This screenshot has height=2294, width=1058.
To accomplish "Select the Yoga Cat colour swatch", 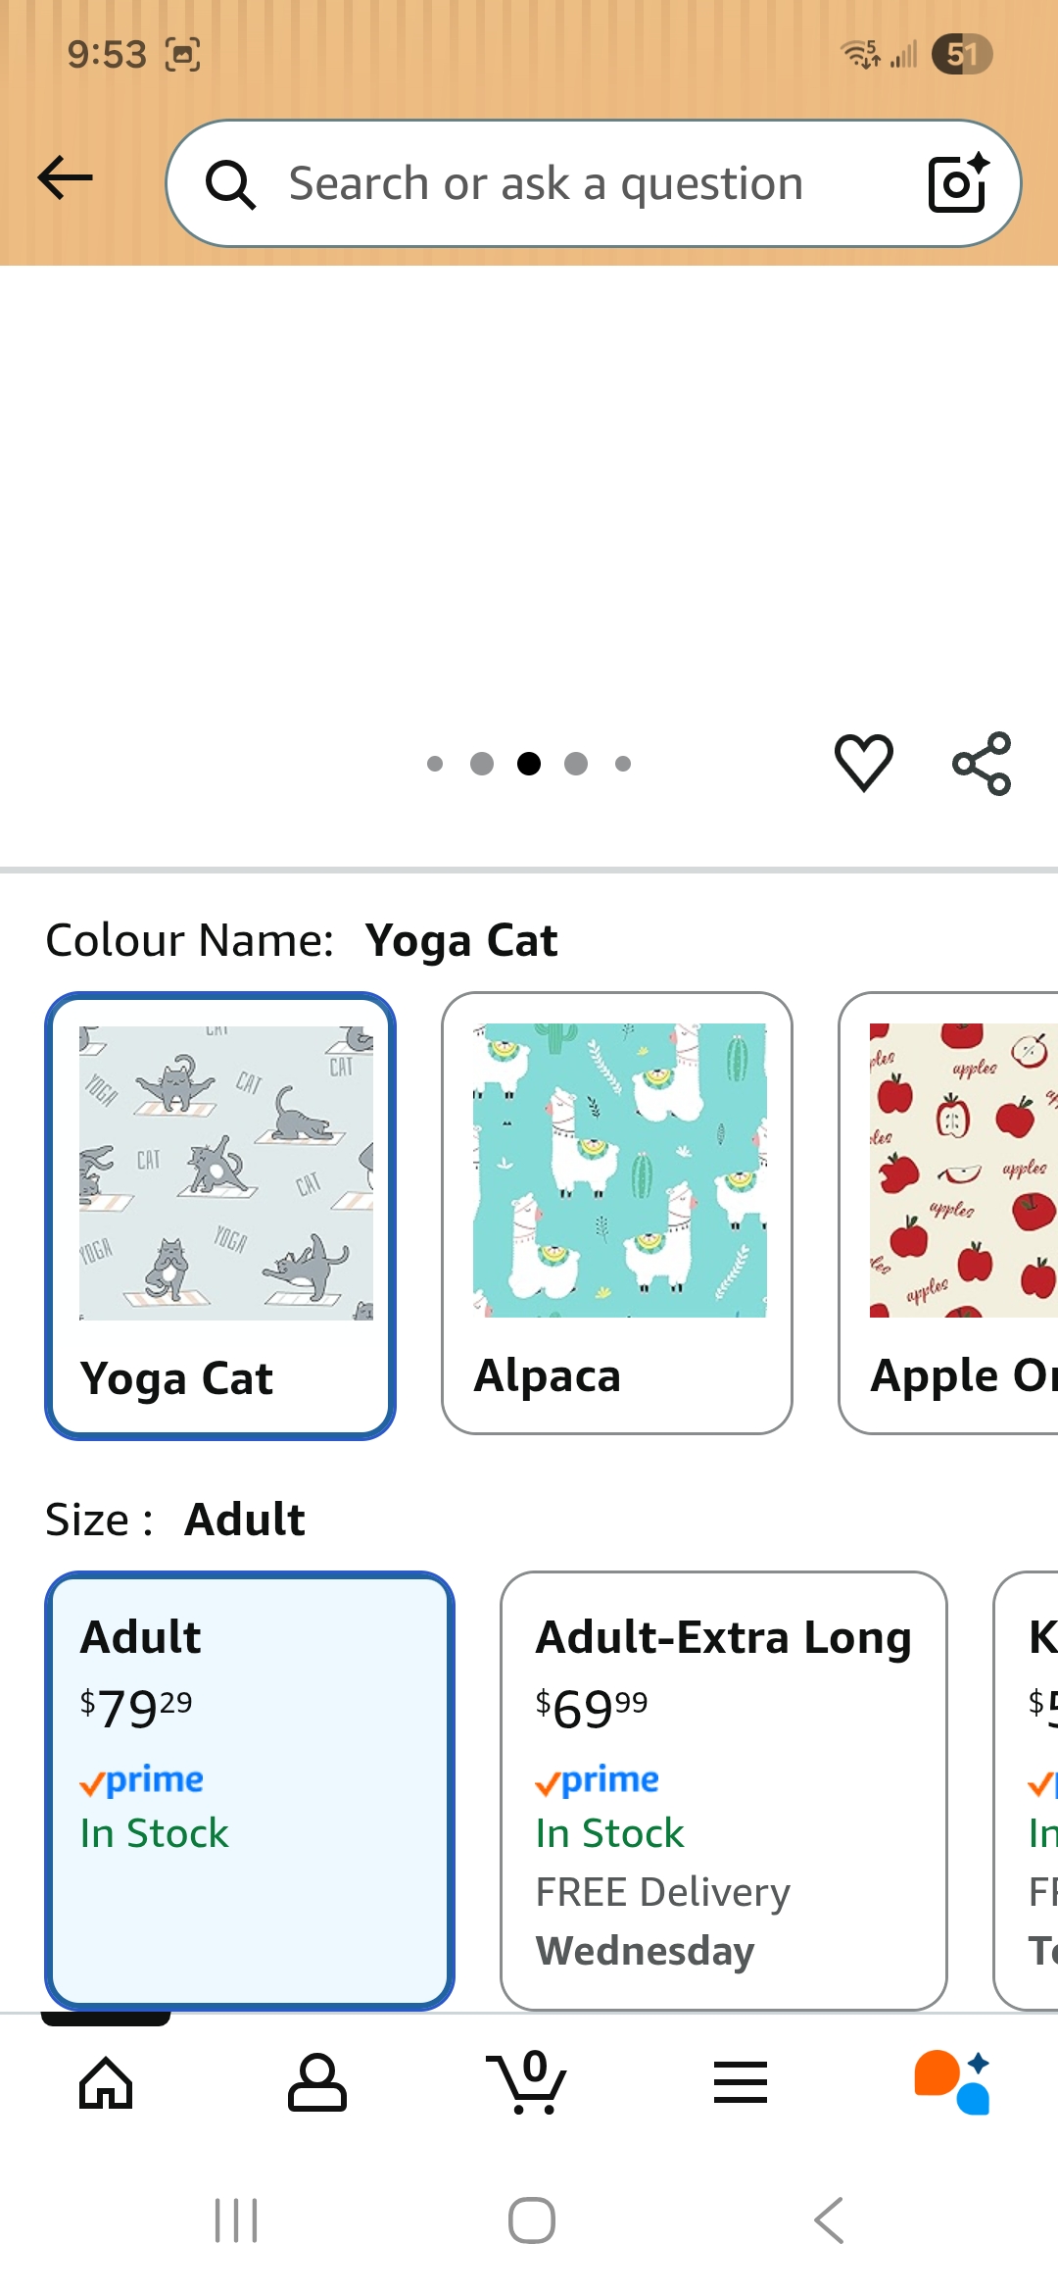I will point(220,1216).
